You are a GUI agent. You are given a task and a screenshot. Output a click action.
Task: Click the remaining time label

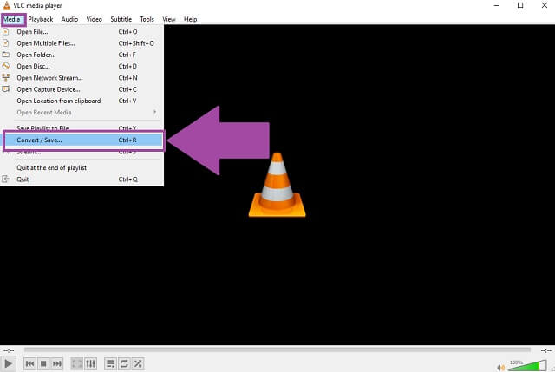coord(545,350)
